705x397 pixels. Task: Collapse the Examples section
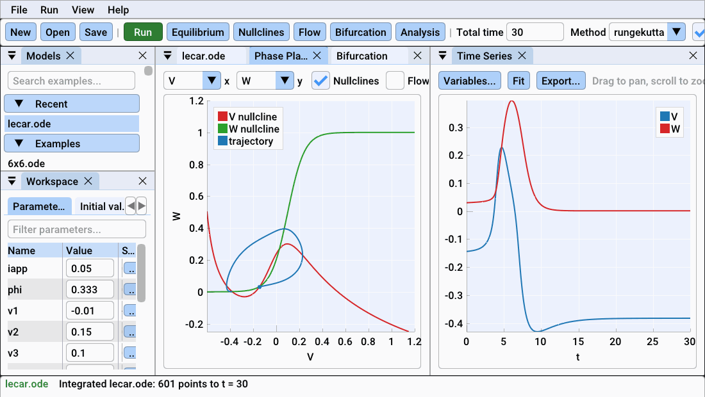72,143
